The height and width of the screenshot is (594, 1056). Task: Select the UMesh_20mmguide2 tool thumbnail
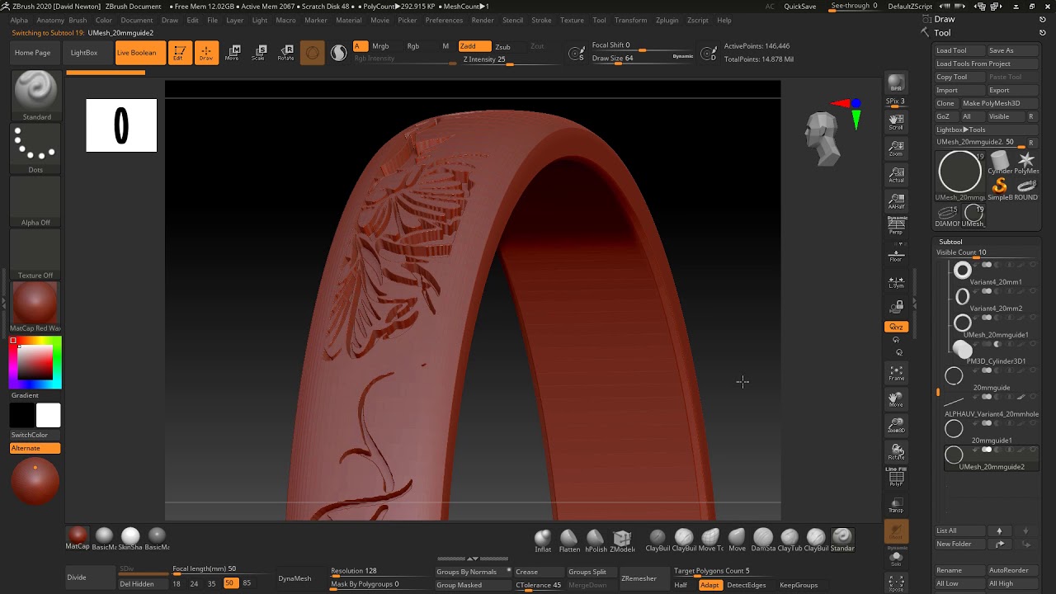(x=959, y=173)
